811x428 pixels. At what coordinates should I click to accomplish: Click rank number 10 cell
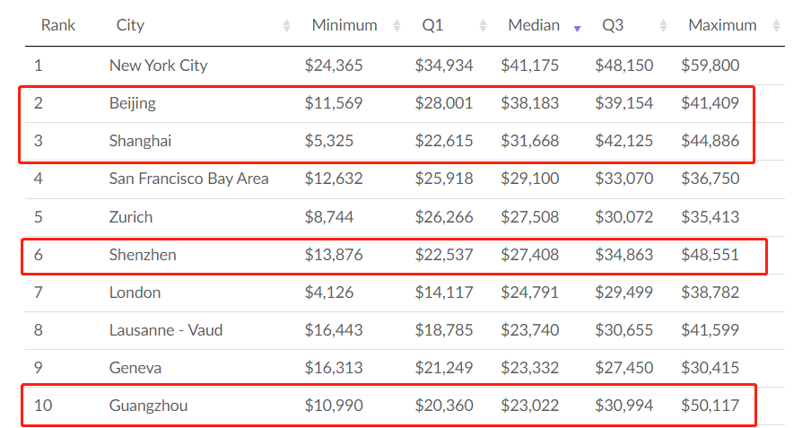[x=43, y=406]
